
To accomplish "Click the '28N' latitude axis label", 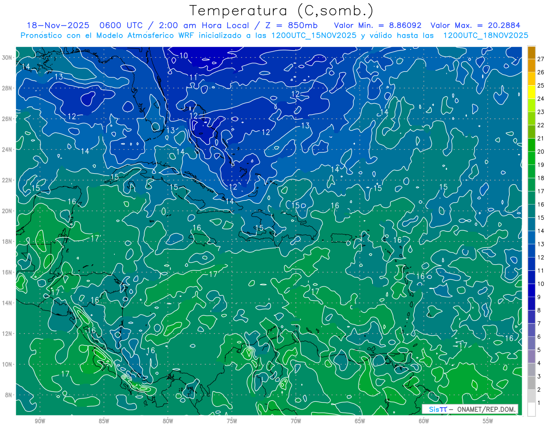I will [x=7, y=88].
